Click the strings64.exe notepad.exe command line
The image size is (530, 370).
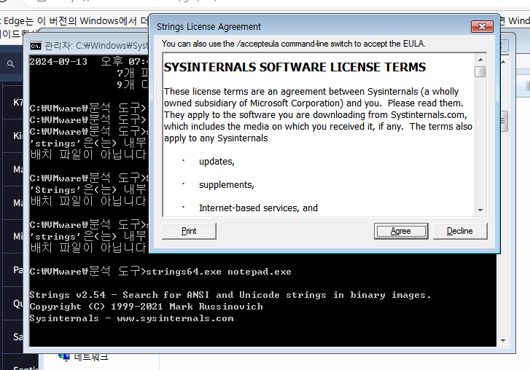tap(160, 272)
